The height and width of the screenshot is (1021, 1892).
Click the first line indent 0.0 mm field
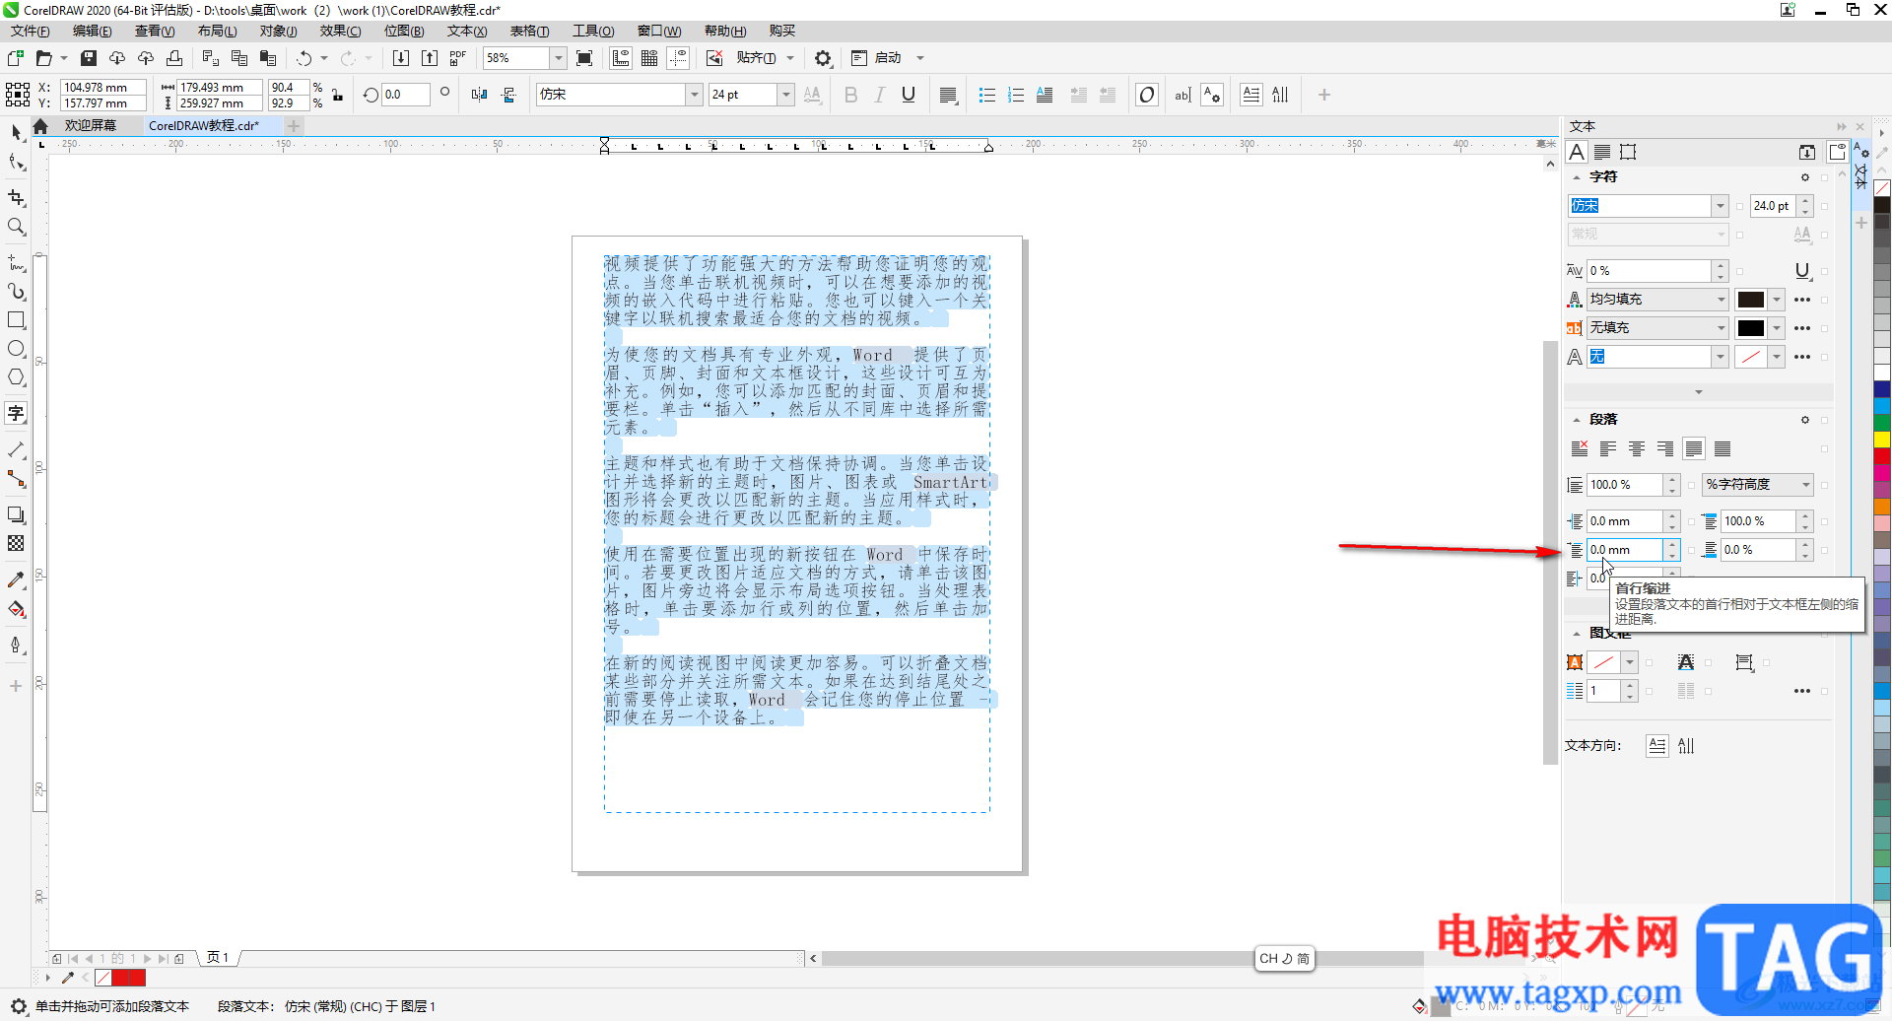[x=1625, y=550]
